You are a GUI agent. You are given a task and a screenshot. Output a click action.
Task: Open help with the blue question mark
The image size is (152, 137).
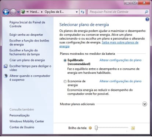pyautogui.click(x=147, y=19)
